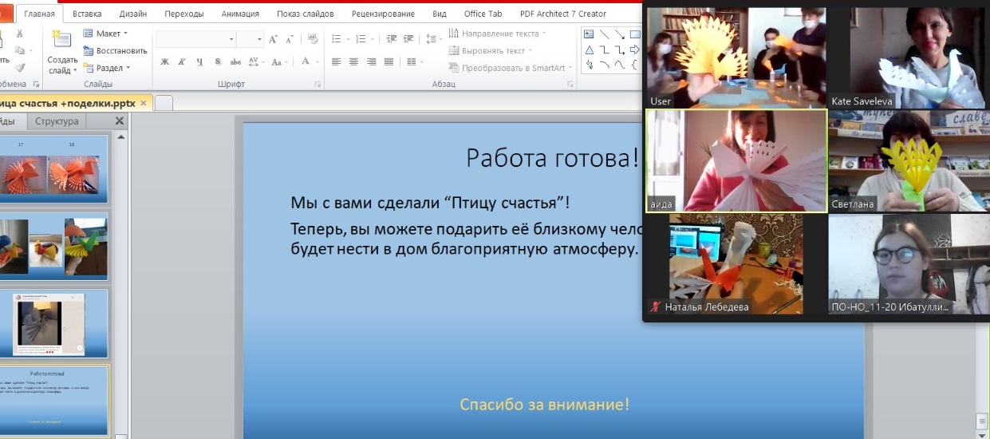Click Преобразовать в SmartArt button

[x=507, y=68]
